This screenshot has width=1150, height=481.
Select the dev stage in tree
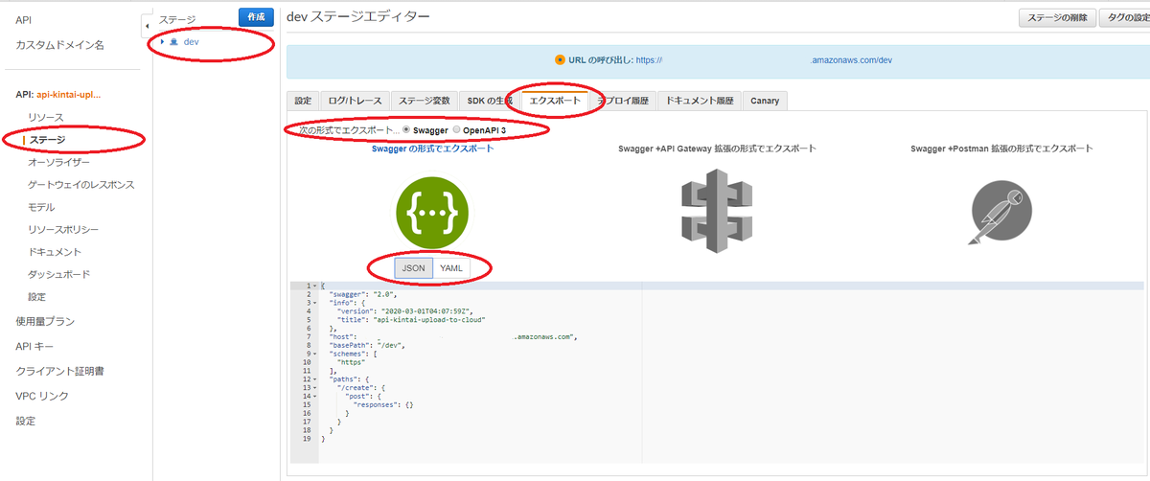192,42
